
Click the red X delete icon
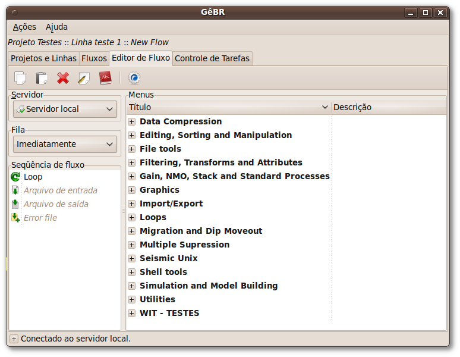63,78
